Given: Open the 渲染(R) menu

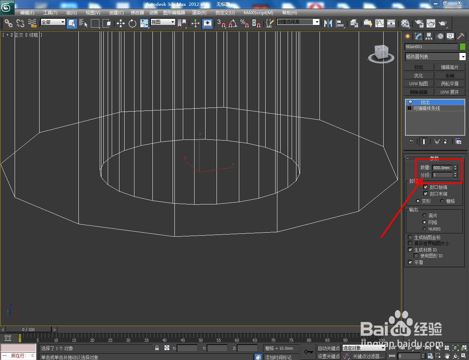Looking at the screenshot, I should (199, 12).
